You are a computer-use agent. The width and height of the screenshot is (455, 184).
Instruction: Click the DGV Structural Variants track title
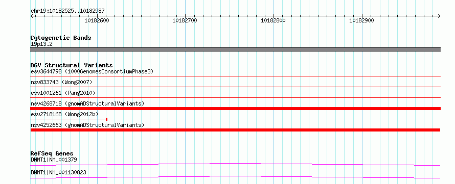72,65
